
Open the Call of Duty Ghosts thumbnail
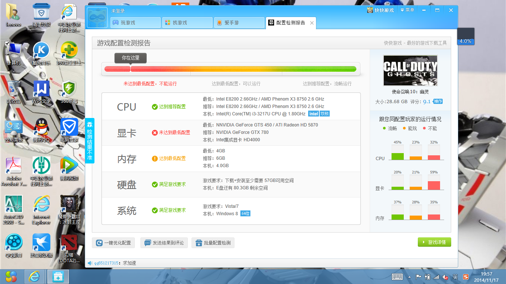[x=410, y=71]
